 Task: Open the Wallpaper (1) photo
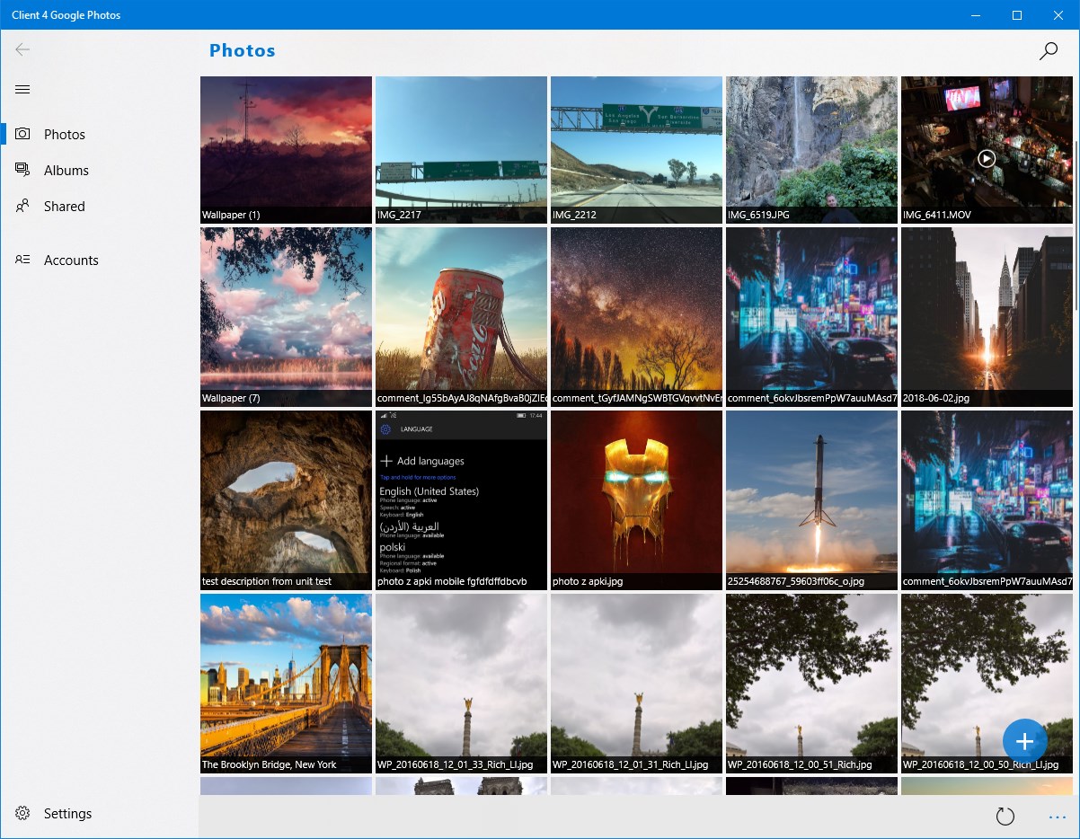286,150
